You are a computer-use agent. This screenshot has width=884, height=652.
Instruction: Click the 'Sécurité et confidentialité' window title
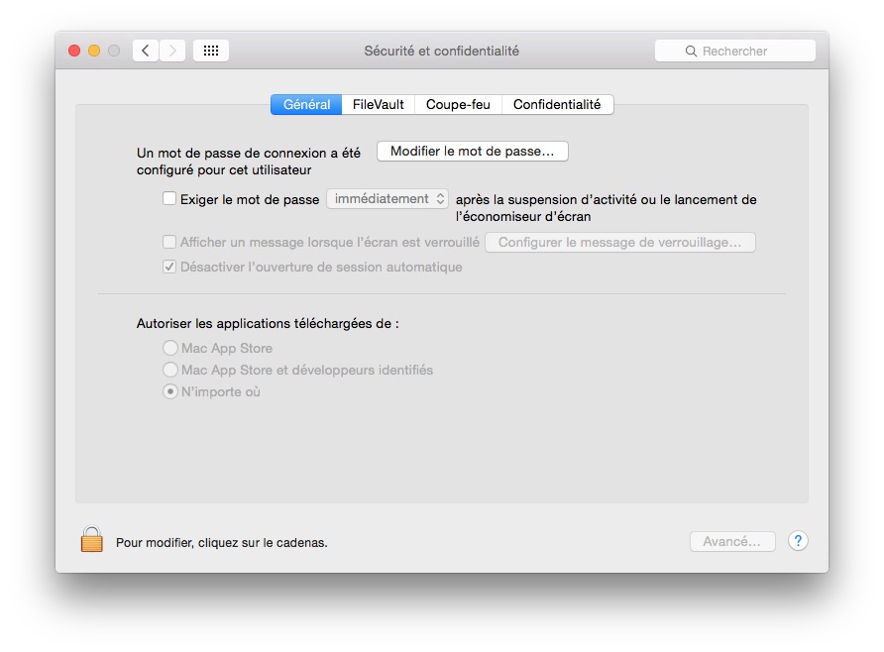click(x=441, y=51)
